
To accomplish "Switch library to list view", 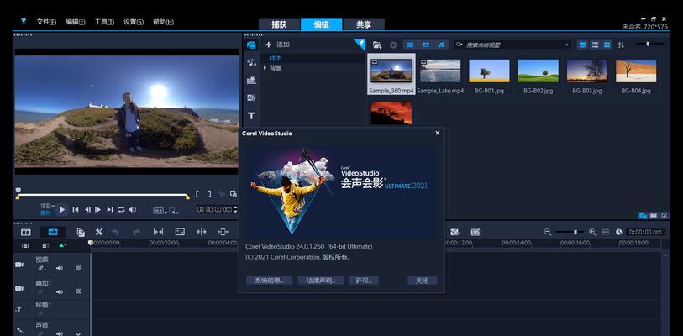I will tap(595, 45).
